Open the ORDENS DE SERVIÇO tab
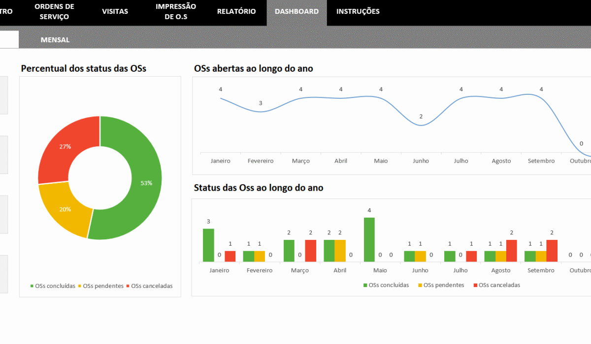This screenshot has width=591, height=344. [x=54, y=11]
